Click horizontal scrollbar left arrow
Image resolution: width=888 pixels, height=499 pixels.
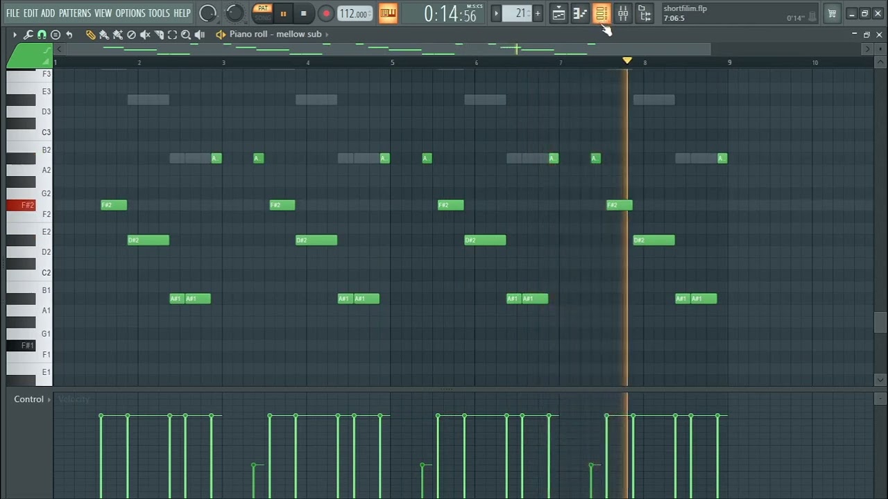[x=60, y=49]
